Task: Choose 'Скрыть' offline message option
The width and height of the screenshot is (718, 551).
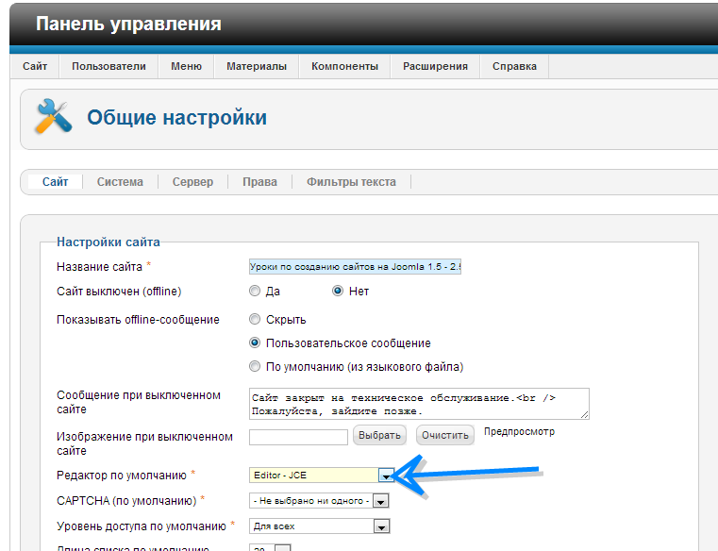Action: pyautogui.click(x=255, y=320)
